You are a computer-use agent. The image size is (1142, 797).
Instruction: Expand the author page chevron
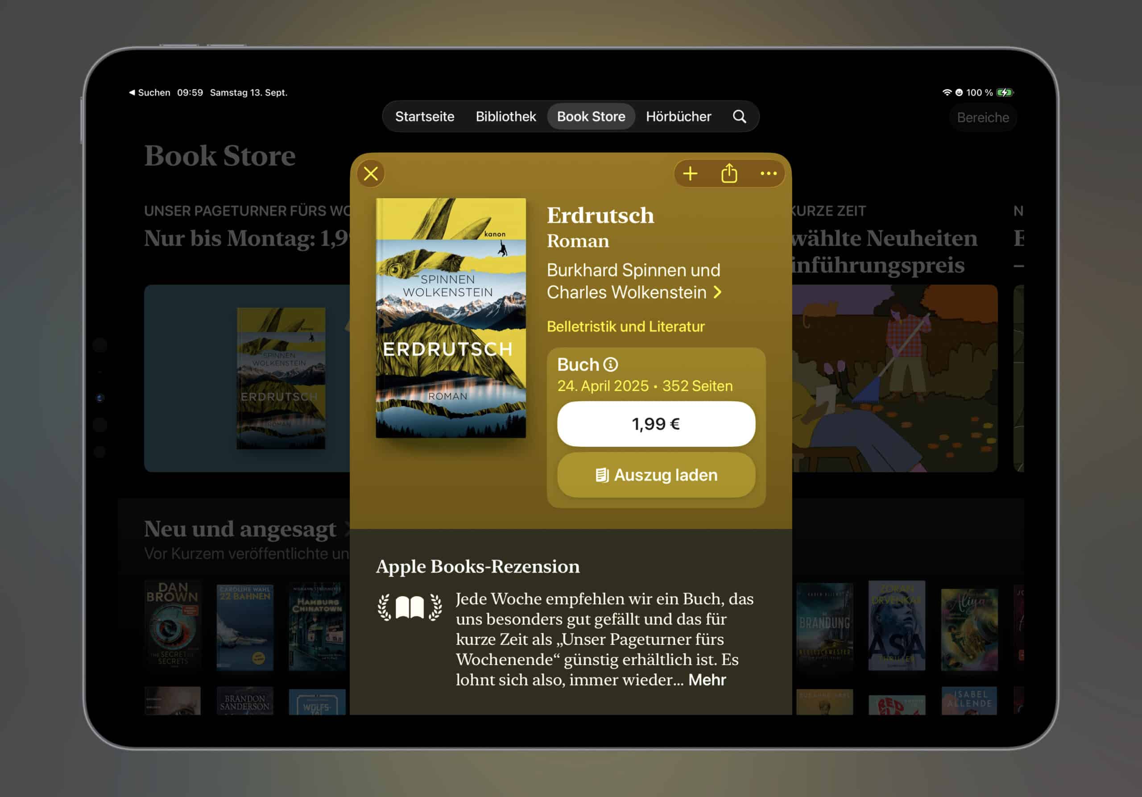point(717,292)
